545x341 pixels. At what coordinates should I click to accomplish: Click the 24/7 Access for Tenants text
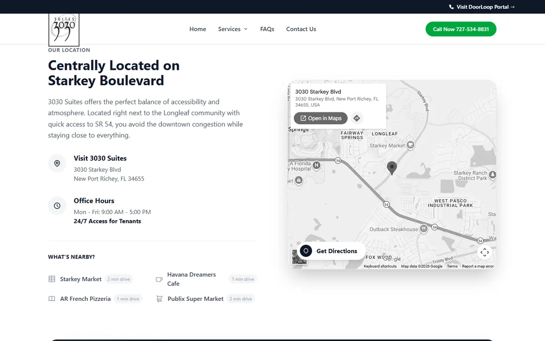[108, 222]
